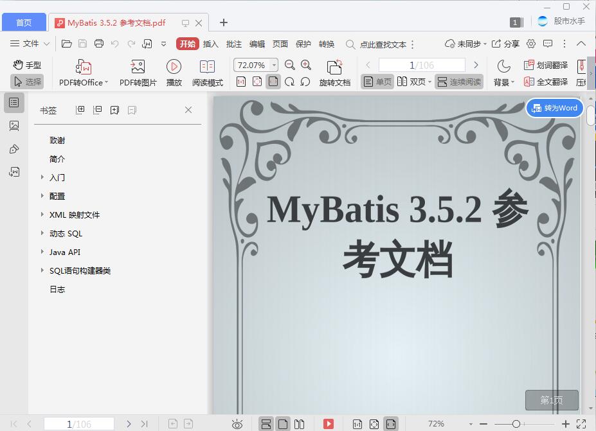Screen dimensions: 596x431
Task: Click the 分享 share button
Action: pyautogui.click(x=505, y=44)
